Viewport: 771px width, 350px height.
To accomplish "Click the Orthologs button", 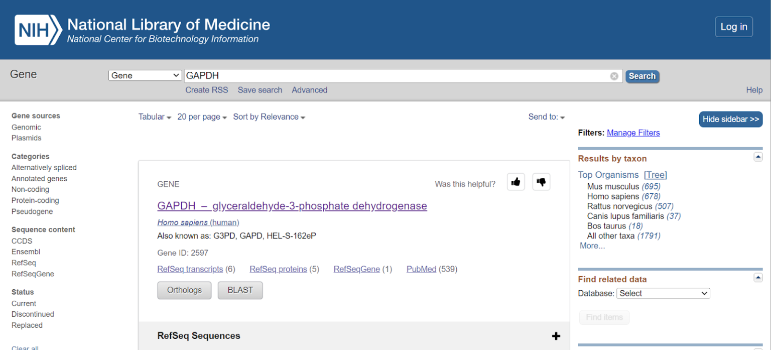I will [184, 290].
